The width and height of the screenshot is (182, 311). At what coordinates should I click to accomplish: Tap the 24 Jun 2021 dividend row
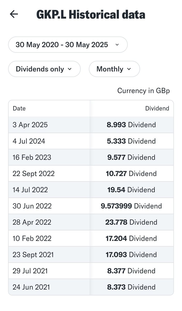(91, 287)
